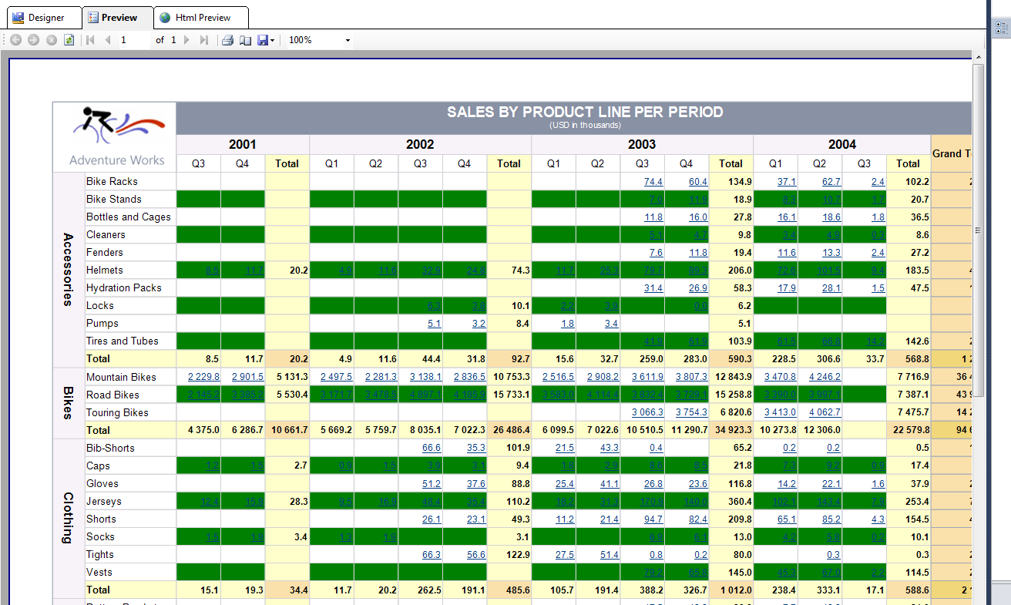Click the Adventure Works logo image

pos(116,136)
